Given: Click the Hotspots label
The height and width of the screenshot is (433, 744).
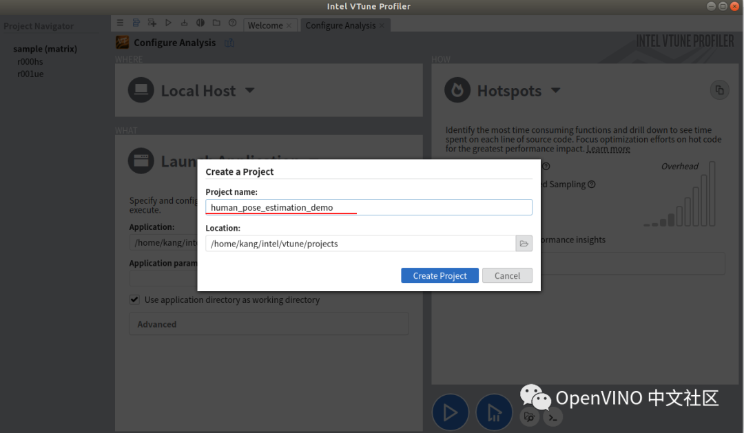Looking at the screenshot, I should (509, 91).
